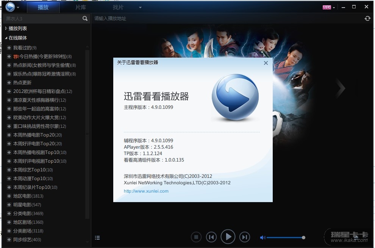Select 本周动漫Top10(10) item
This screenshot has width=375, height=248.
(x=33, y=179)
